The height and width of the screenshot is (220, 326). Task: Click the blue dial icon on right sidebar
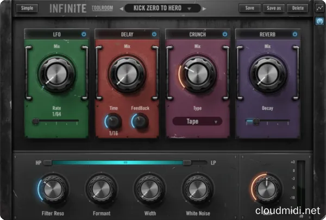click(x=319, y=21)
